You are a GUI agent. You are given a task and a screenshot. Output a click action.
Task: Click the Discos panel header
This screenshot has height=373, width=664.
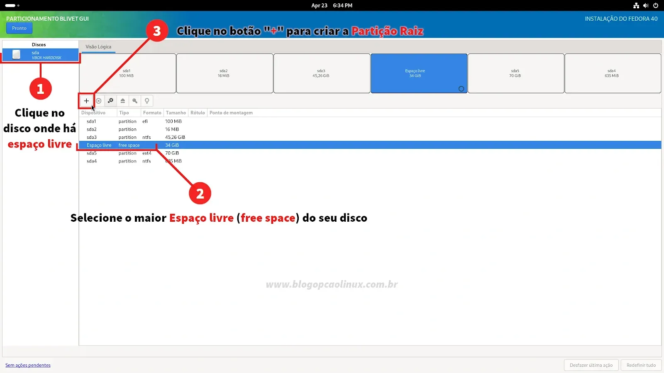39,44
